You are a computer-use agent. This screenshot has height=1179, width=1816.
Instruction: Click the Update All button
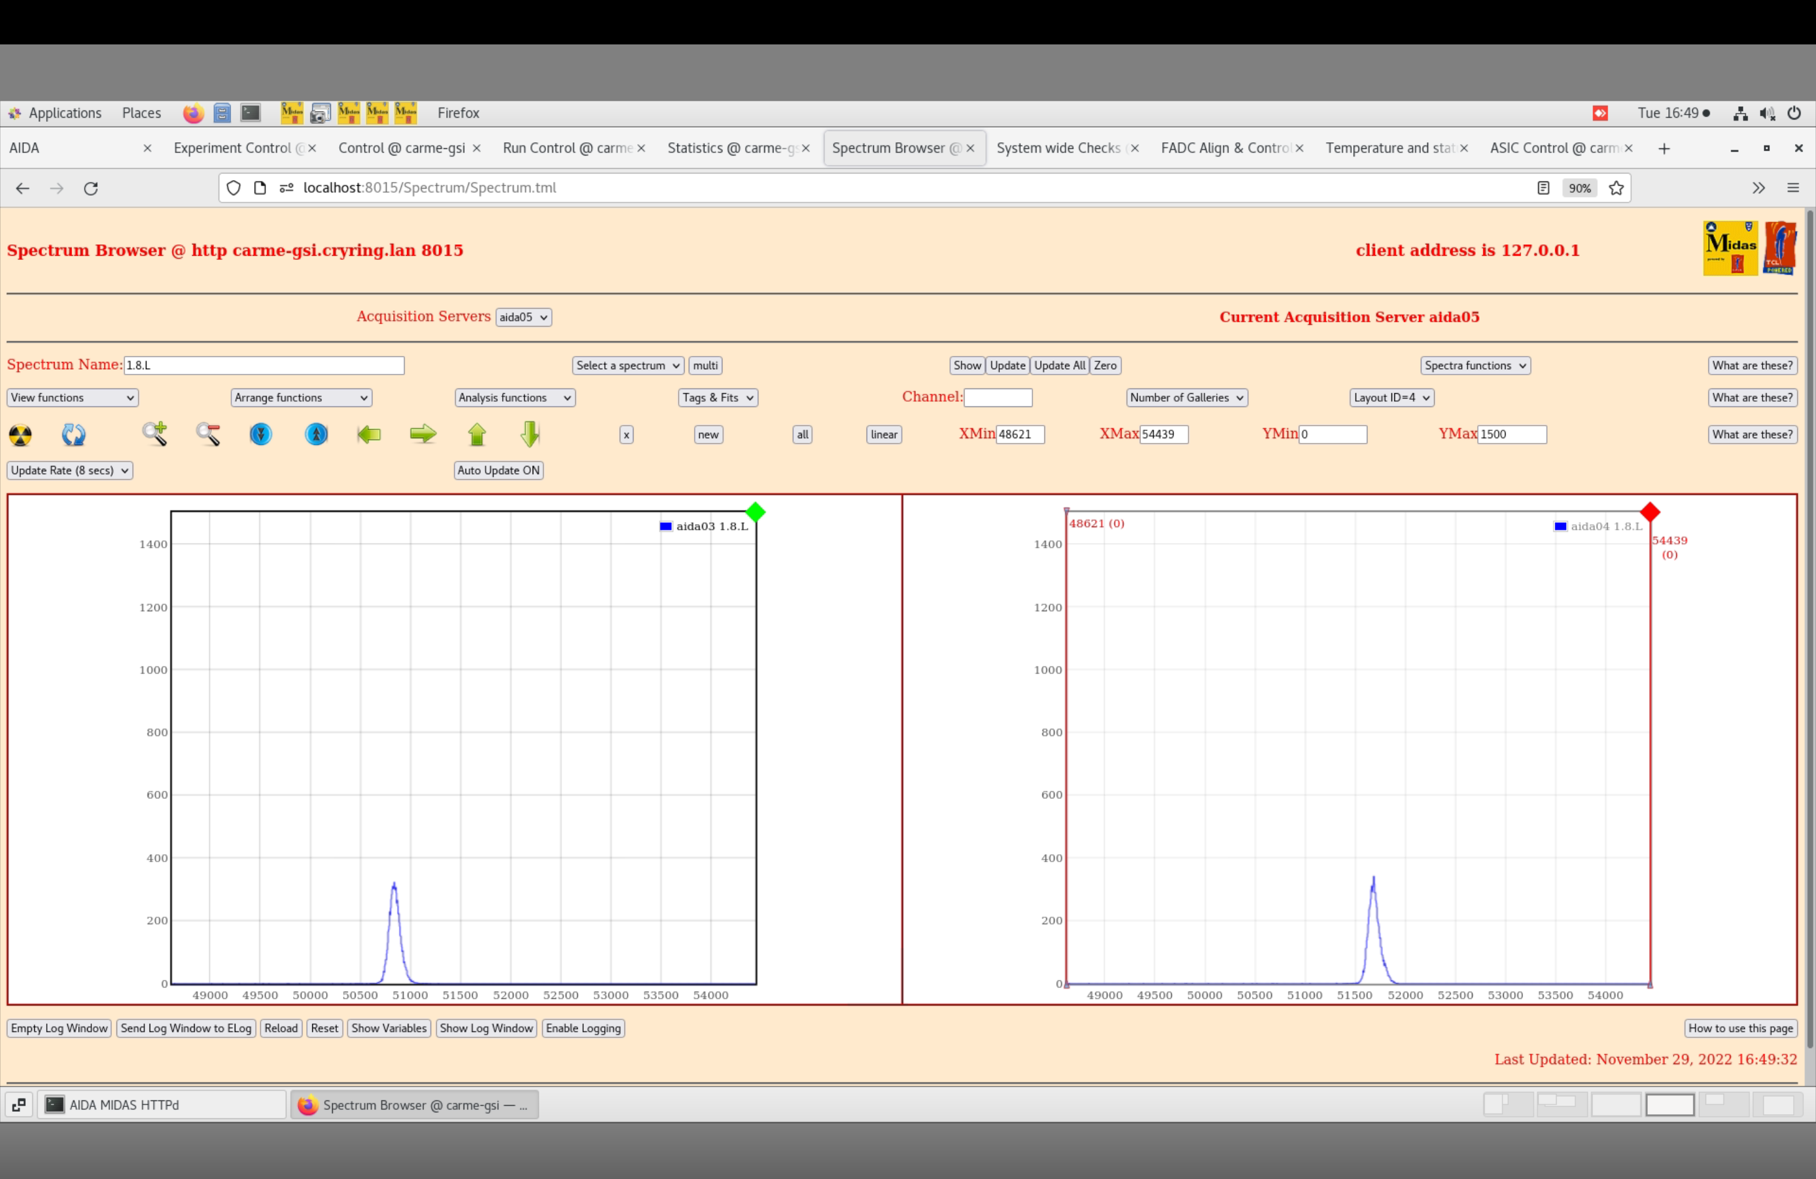1059,366
